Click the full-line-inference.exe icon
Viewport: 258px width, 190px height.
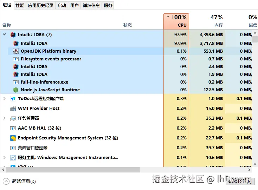(15, 82)
